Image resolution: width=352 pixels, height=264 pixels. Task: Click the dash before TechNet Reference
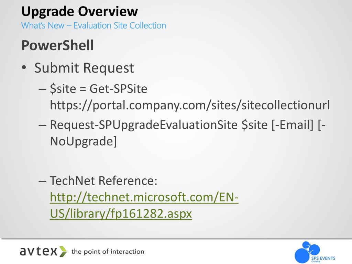[x=42, y=181]
